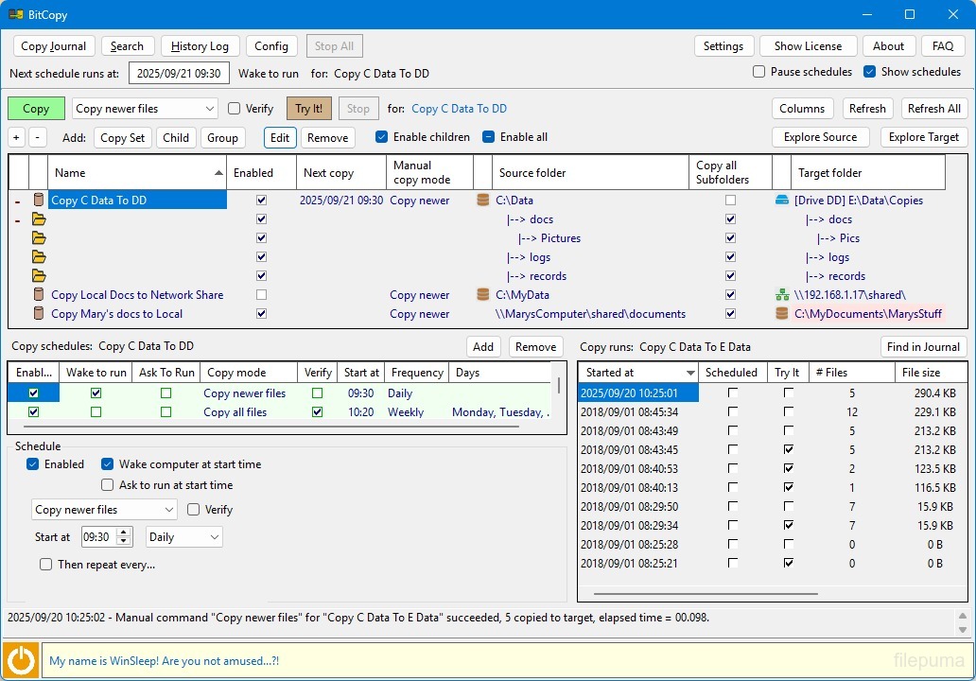976x681 pixels.
Task: Toggle the Wake computer at start time checkbox
Action: (x=108, y=464)
